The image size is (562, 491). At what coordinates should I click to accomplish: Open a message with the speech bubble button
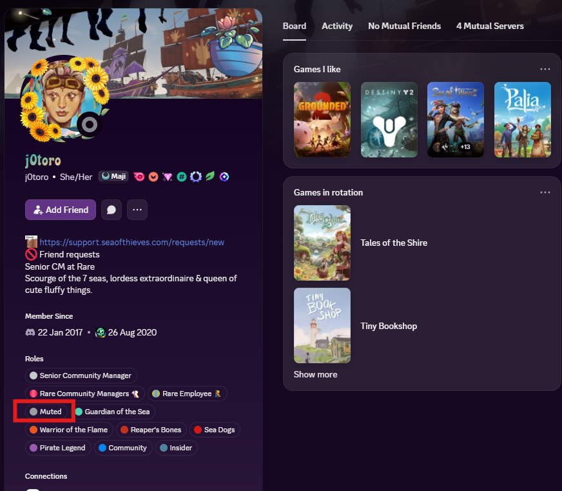(111, 210)
